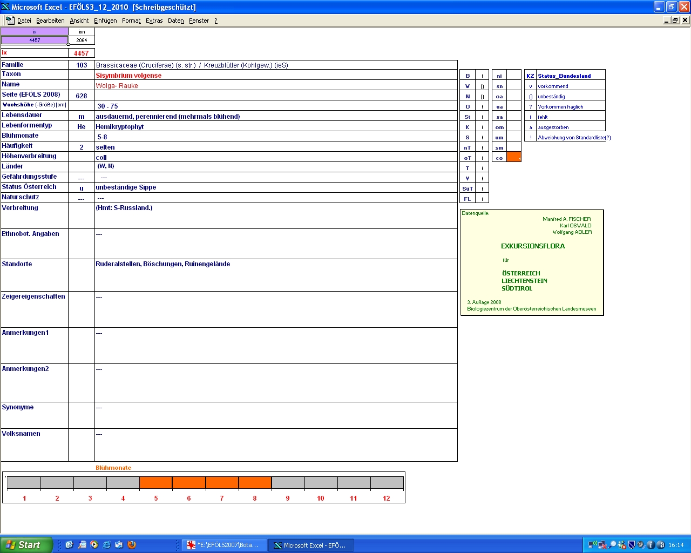Open the Fenster menu
691x553 pixels.
[x=199, y=21]
